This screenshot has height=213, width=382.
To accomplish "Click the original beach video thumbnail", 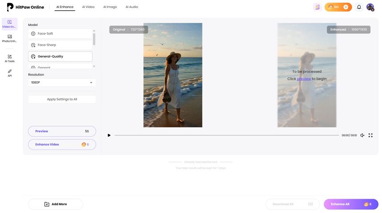I will pos(173,75).
